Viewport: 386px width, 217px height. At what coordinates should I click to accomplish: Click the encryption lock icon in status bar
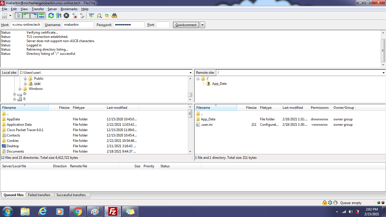325,203
